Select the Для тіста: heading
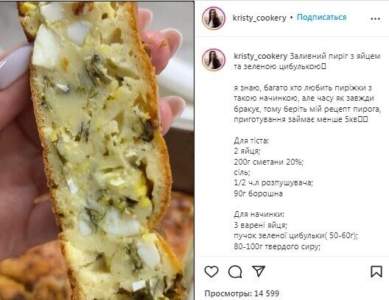Screen dimensions: 389x300 coord(251,140)
